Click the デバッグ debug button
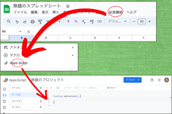This screenshot has width=172, height=114. coord(80,88)
